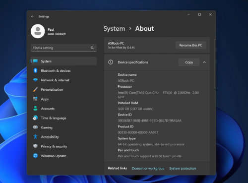Image resolution: width=248 pixels, height=183 pixels.
Task: Click the Product ID value
Action: 138,132
